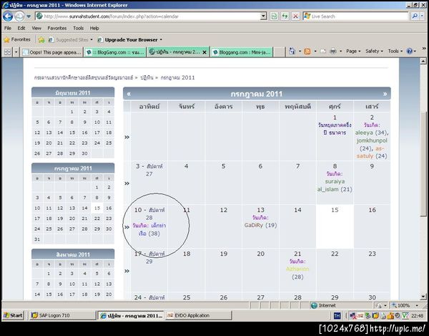Go to next month with » arrow
Screen dimensions: 429x336
click(385, 94)
